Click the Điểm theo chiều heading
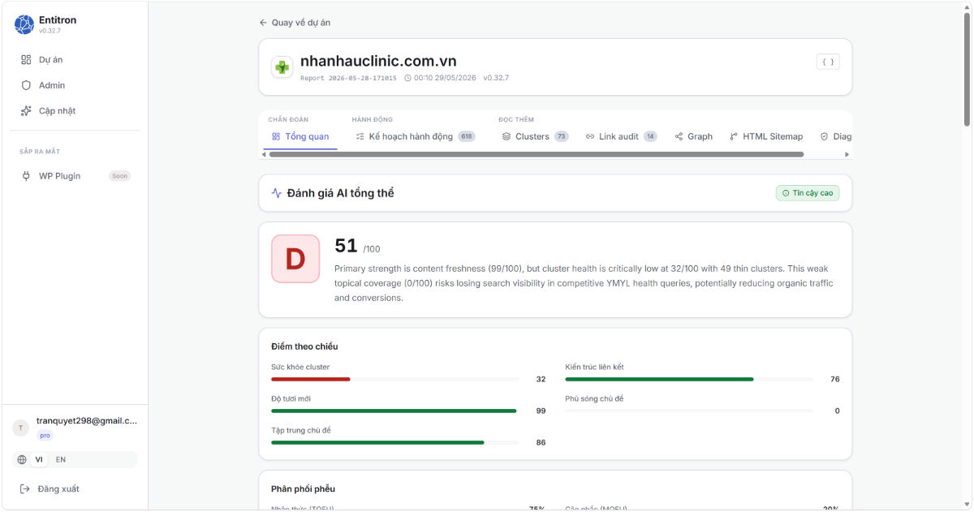The height and width of the screenshot is (512, 974). tap(304, 346)
